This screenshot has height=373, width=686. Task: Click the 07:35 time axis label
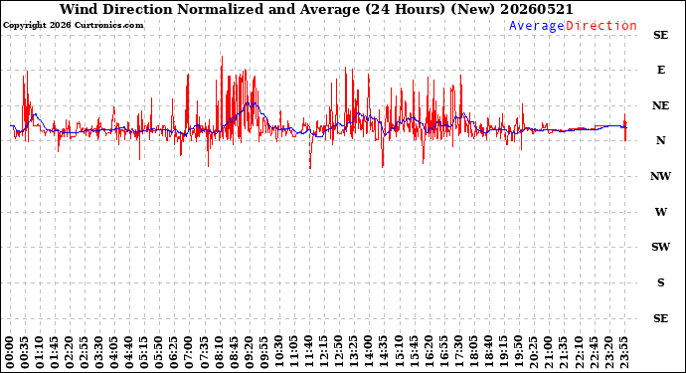coord(204,352)
